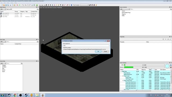The height and width of the screenshot is (97, 172).
Task: Collapse the Map Data tree row
Action: 121,71
